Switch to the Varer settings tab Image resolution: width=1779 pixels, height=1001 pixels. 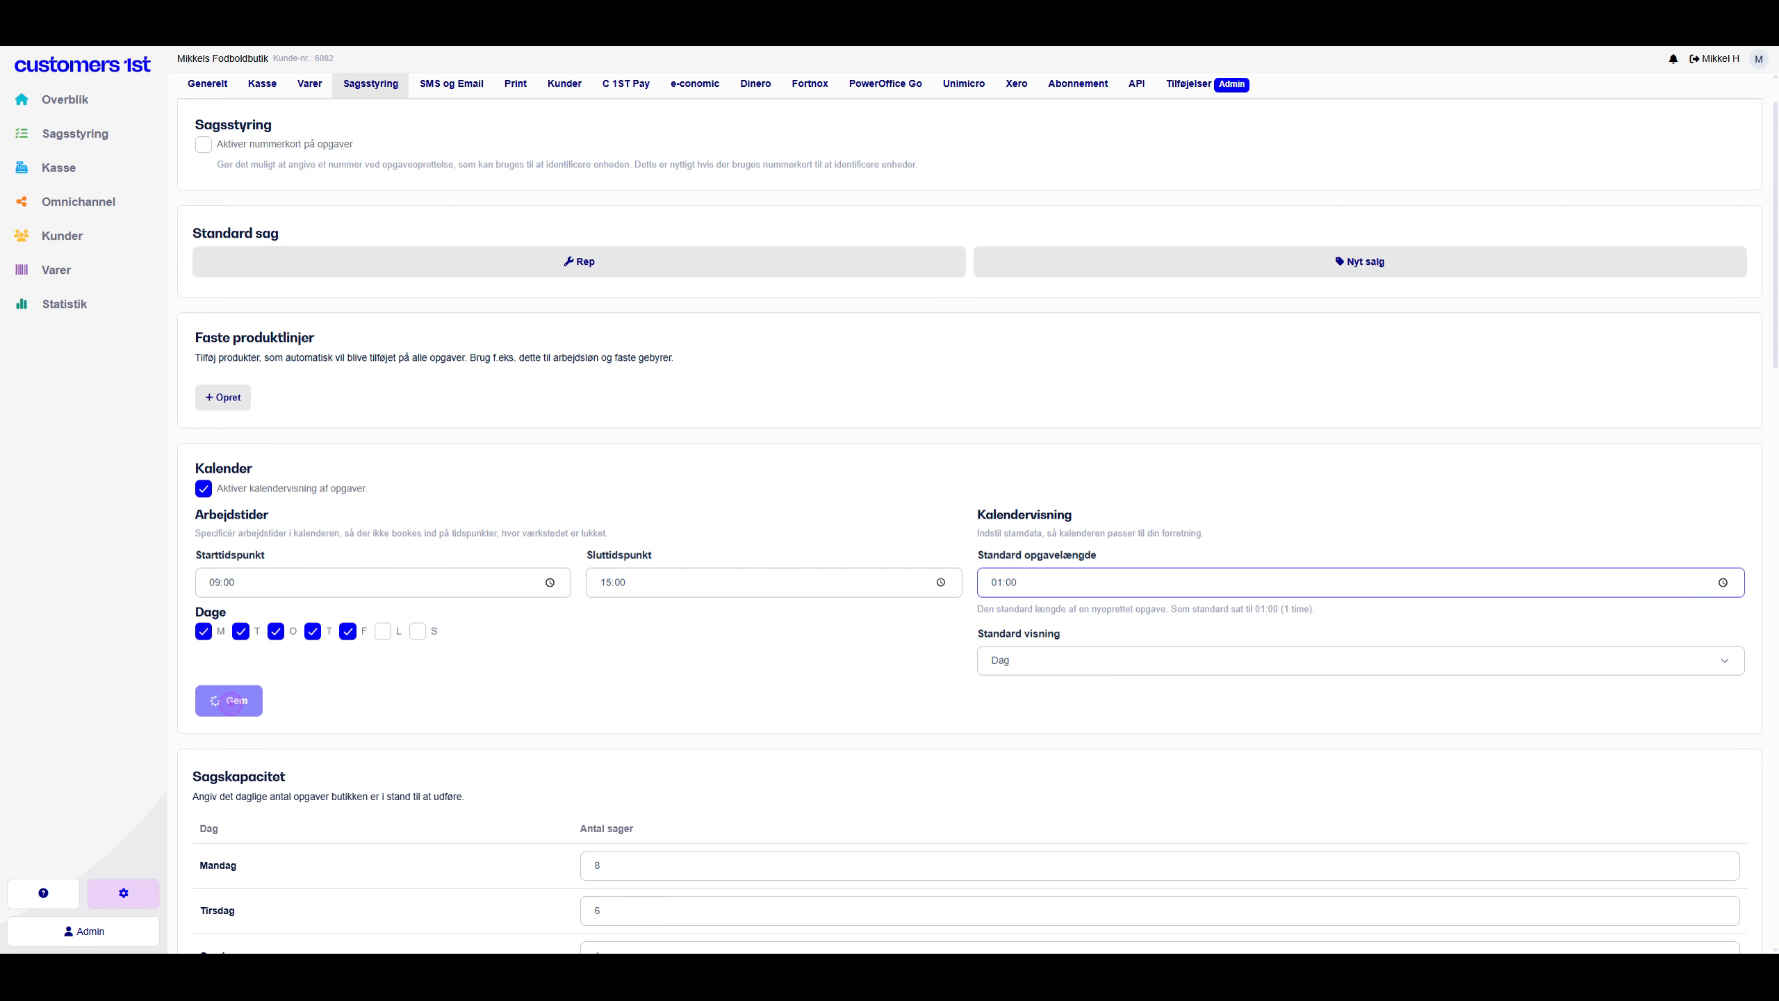pyautogui.click(x=309, y=84)
